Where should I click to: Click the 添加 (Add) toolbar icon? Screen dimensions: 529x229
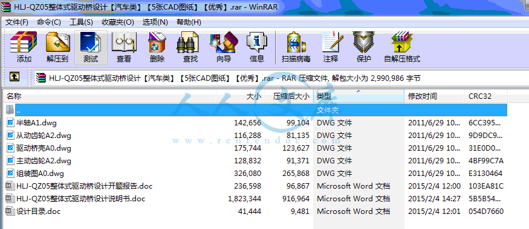point(24,42)
